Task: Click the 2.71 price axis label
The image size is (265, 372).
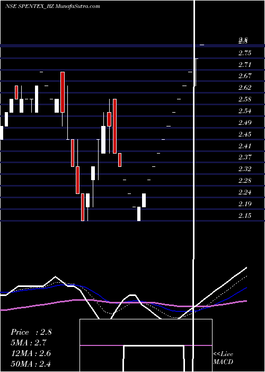Action: pos(245,64)
